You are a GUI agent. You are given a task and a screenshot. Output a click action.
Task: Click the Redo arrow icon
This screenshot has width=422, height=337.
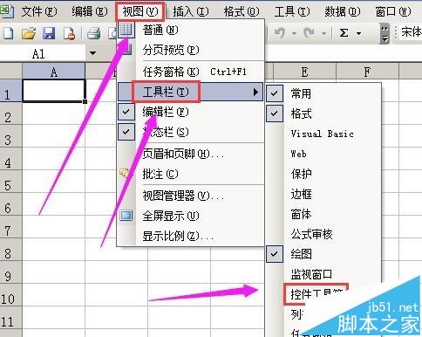click(309, 32)
